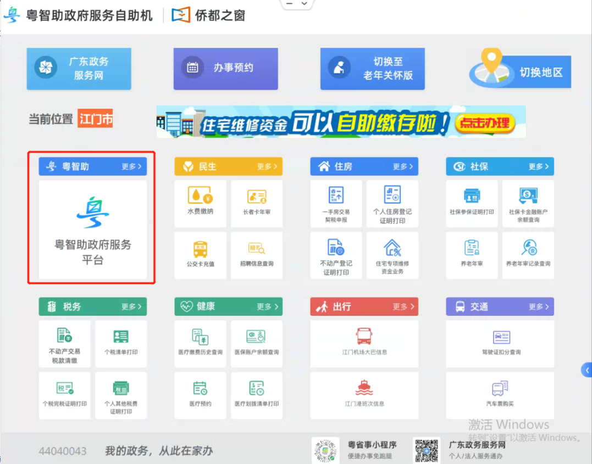592x464 pixels.
Task: Select 不动产登记证明打印 real estate certificate printing
Action: point(336,255)
